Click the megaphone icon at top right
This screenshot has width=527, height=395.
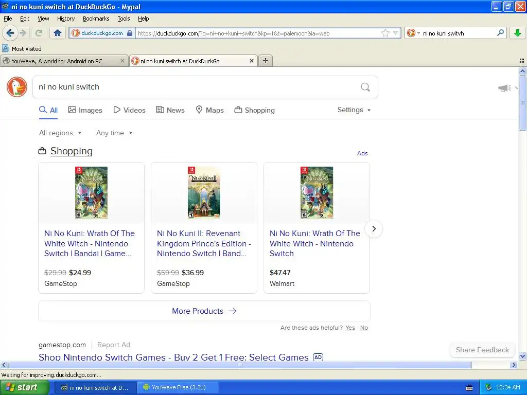click(504, 88)
